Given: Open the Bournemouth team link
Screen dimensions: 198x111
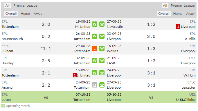Looking at the screenshot, I should [12, 39].
